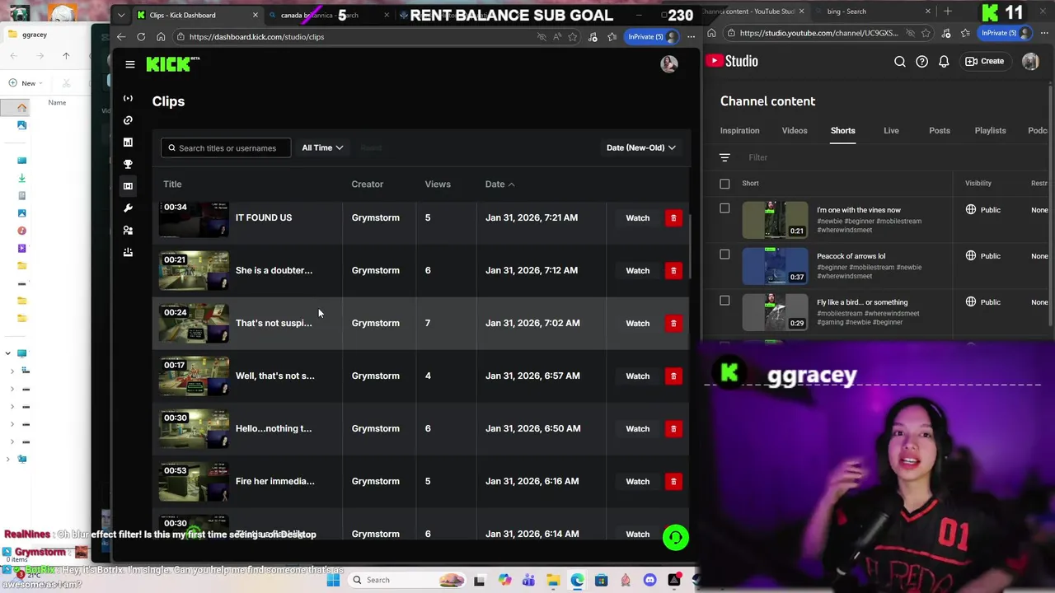Viewport: 1055px width, 593px height.
Task: Tick the select-all Short checkbox
Action: pos(724,184)
